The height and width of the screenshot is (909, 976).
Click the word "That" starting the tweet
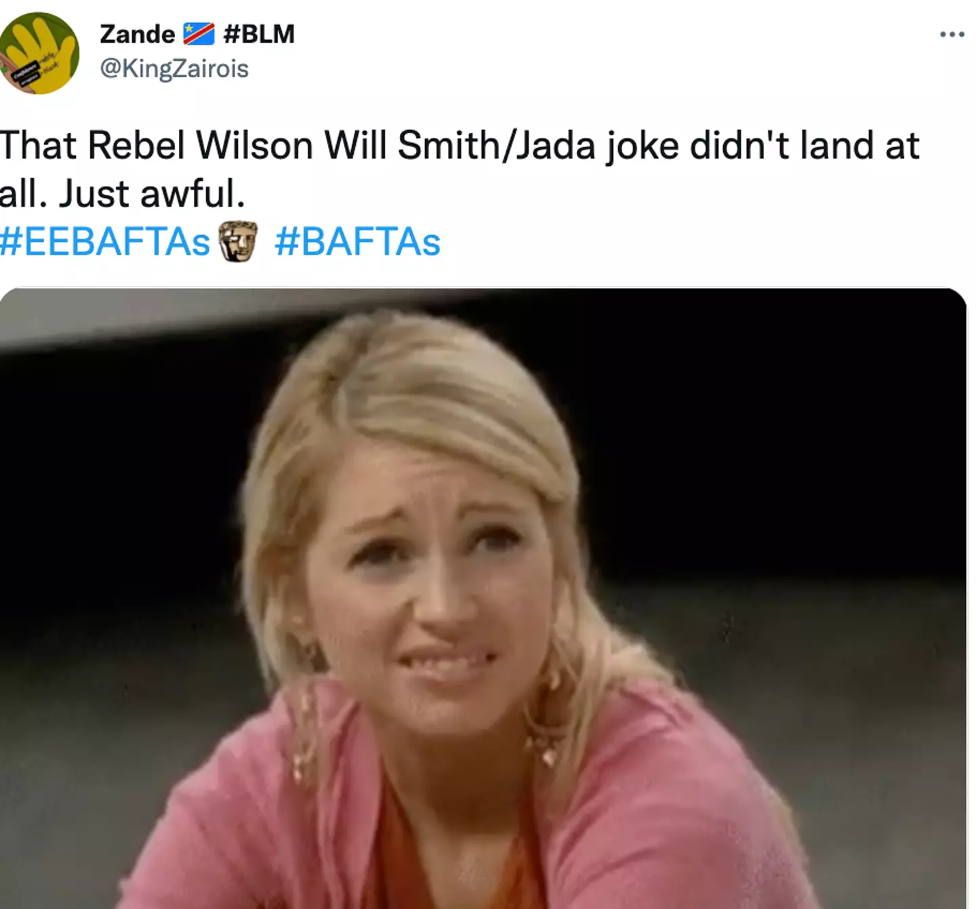click(38, 146)
